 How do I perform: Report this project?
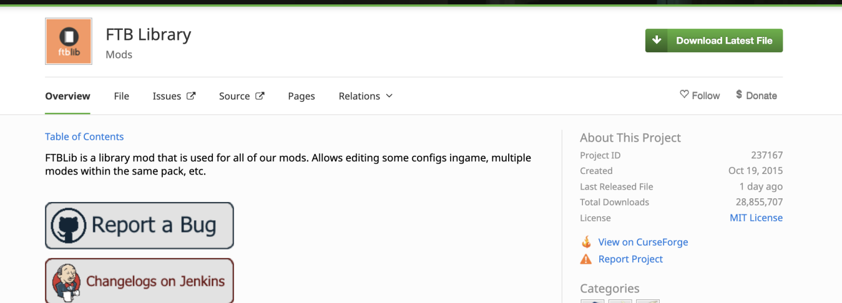(630, 259)
